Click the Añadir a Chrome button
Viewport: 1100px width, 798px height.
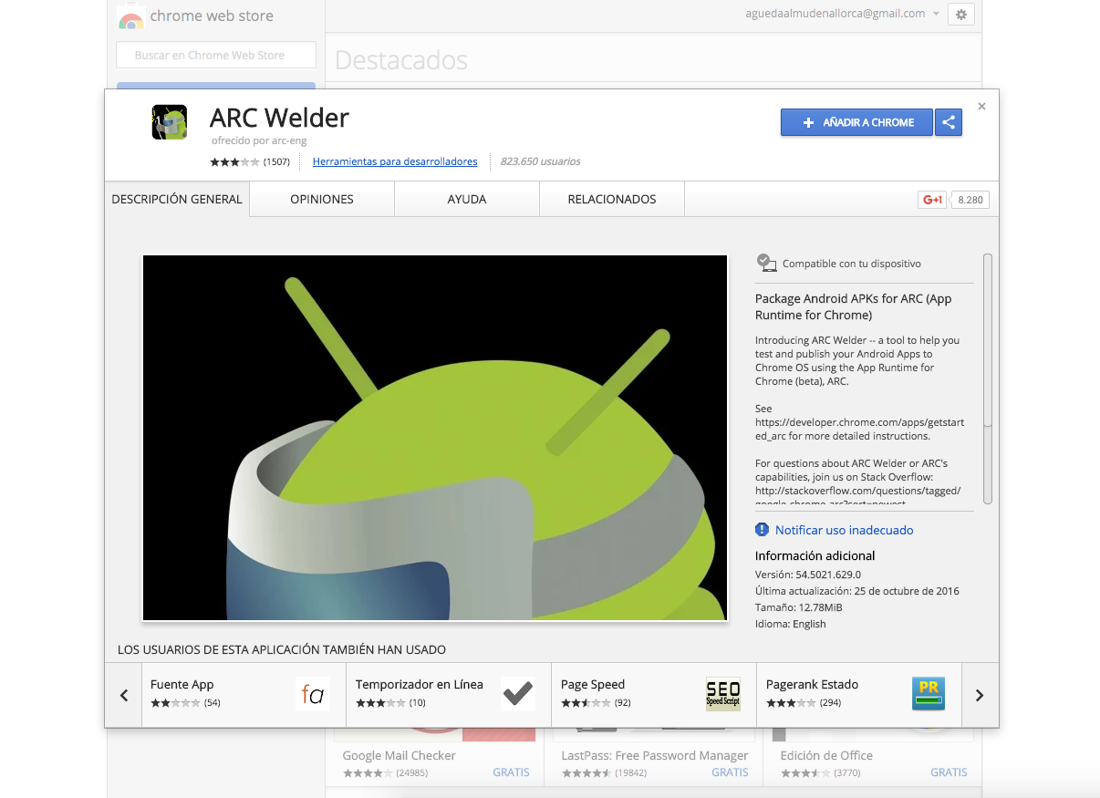tap(856, 122)
